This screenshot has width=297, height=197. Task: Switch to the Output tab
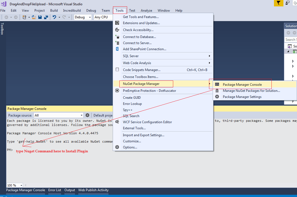pyautogui.click(x=69, y=190)
